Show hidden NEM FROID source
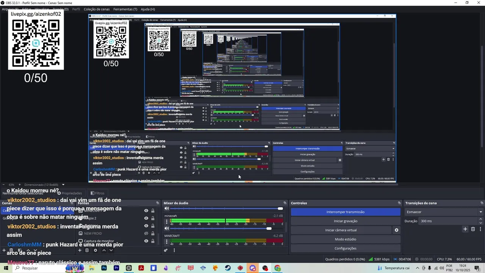The image size is (485, 273). [x=146, y=234]
